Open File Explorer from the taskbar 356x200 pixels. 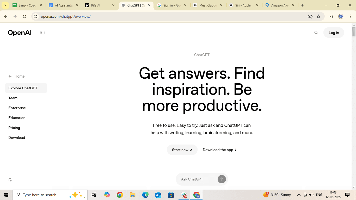[x=133, y=195]
